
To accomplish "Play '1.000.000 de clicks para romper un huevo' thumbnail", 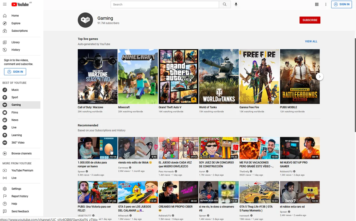I will (98, 148).
